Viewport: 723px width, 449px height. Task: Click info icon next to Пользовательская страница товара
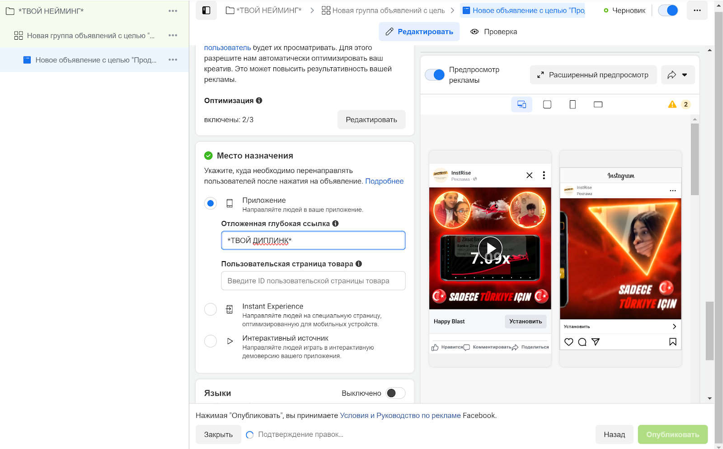pos(359,264)
